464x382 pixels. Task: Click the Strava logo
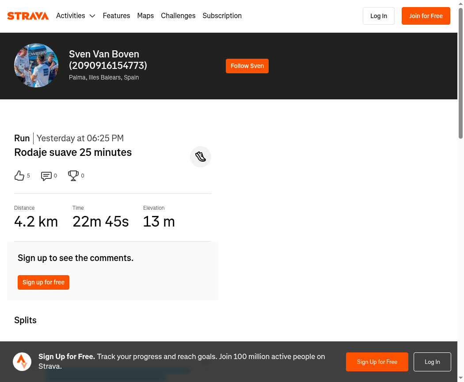[x=28, y=15]
